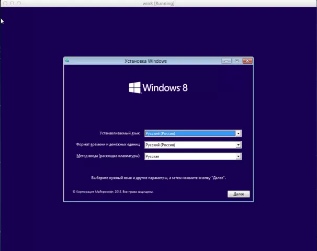Open the Устанавливаемый язык dropdown arrow
Image resolution: width=317 pixels, height=251 pixels.
coord(239,133)
